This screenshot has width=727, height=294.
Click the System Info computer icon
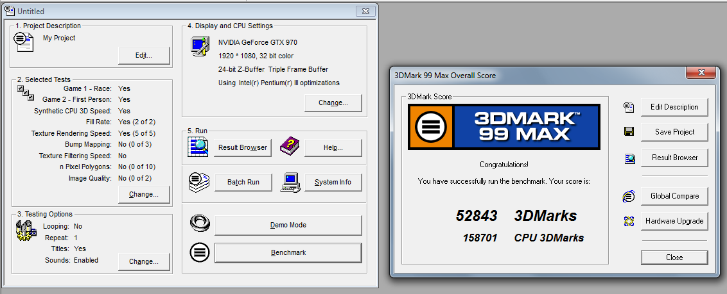[290, 182]
